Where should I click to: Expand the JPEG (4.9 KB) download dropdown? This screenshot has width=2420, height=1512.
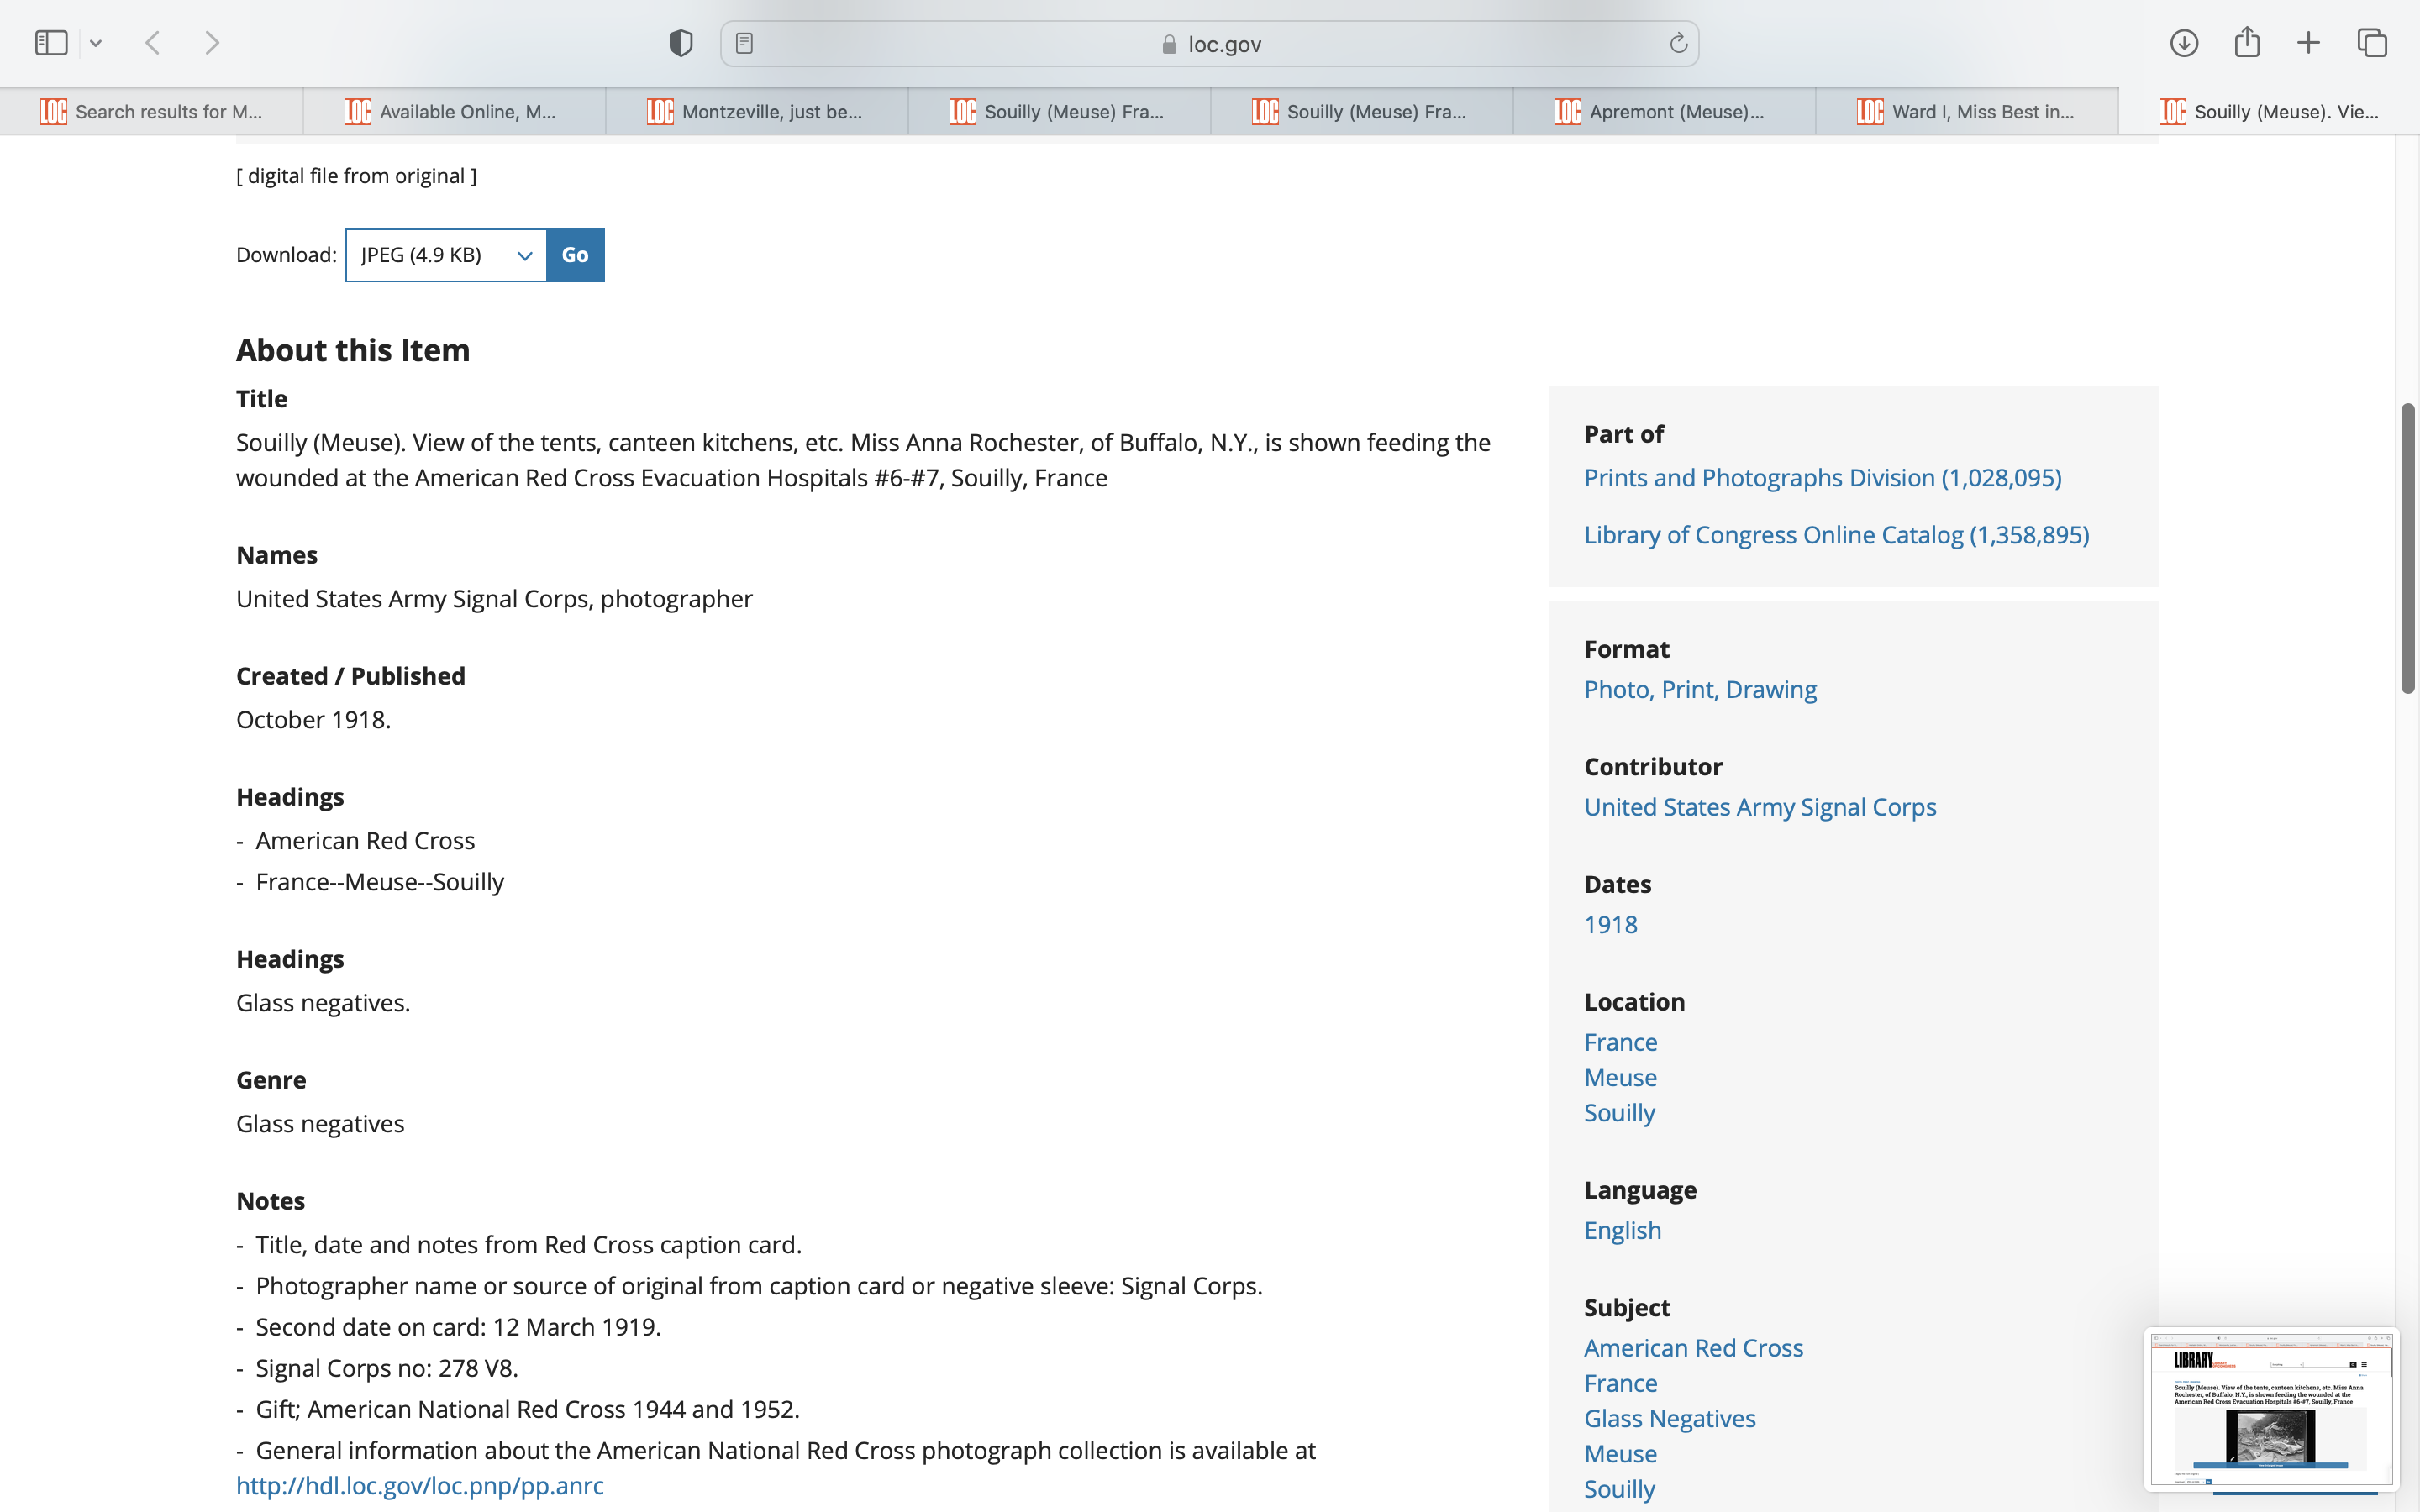click(x=446, y=255)
